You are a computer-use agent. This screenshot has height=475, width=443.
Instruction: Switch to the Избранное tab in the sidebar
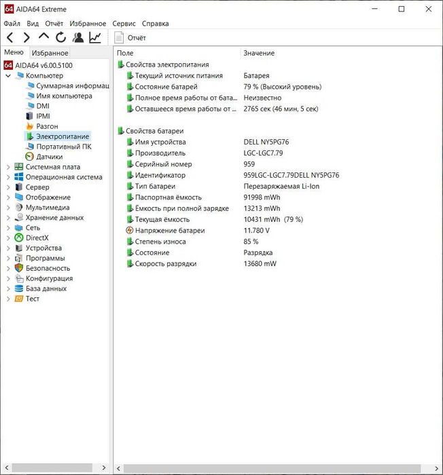50,53
